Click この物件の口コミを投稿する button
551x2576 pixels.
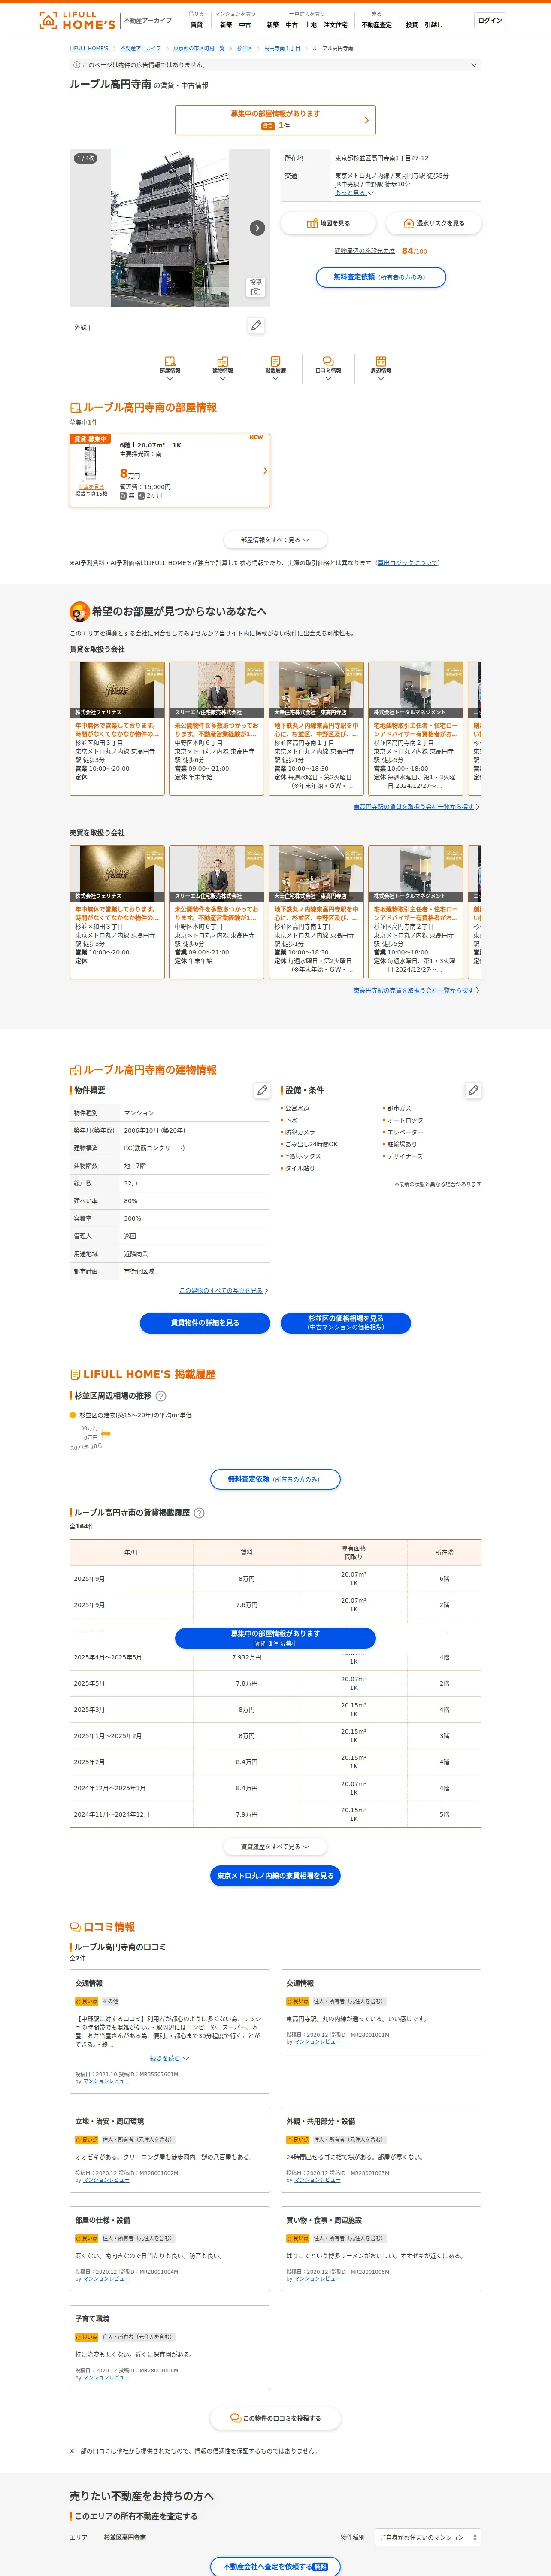(x=275, y=2419)
